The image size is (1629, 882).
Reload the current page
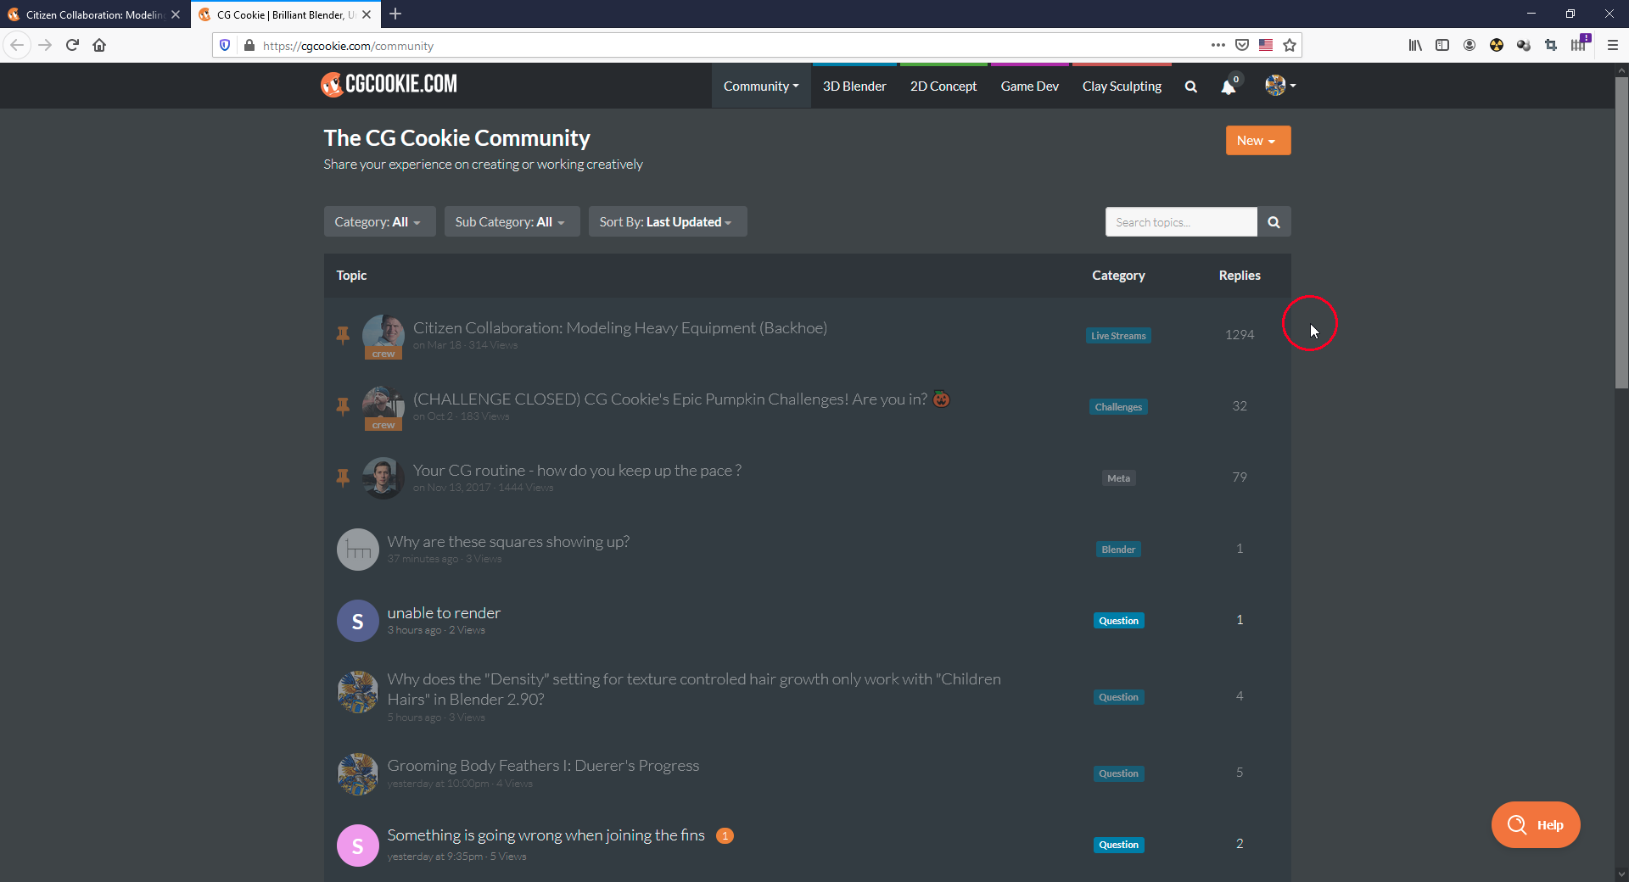72,45
